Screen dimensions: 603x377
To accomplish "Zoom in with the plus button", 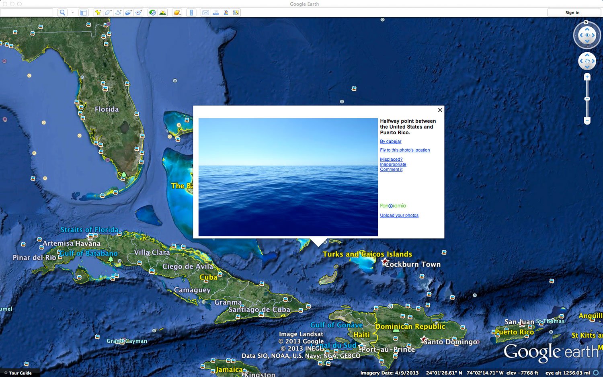I will click(x=587, y=77).
